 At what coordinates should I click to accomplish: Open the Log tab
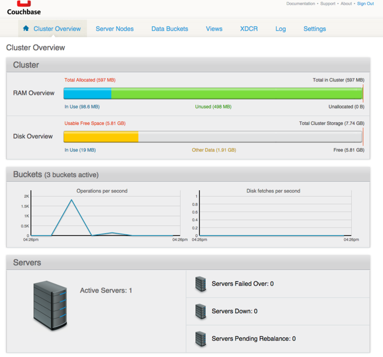[281, 29]
